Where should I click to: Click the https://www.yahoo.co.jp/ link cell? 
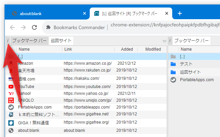(x=86, y=94)
